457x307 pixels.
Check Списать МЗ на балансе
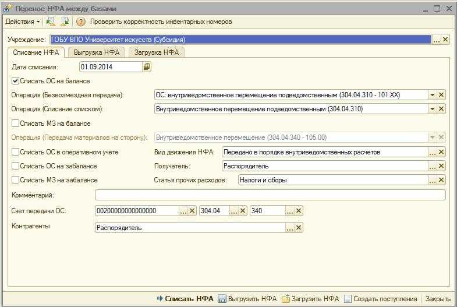16,123
